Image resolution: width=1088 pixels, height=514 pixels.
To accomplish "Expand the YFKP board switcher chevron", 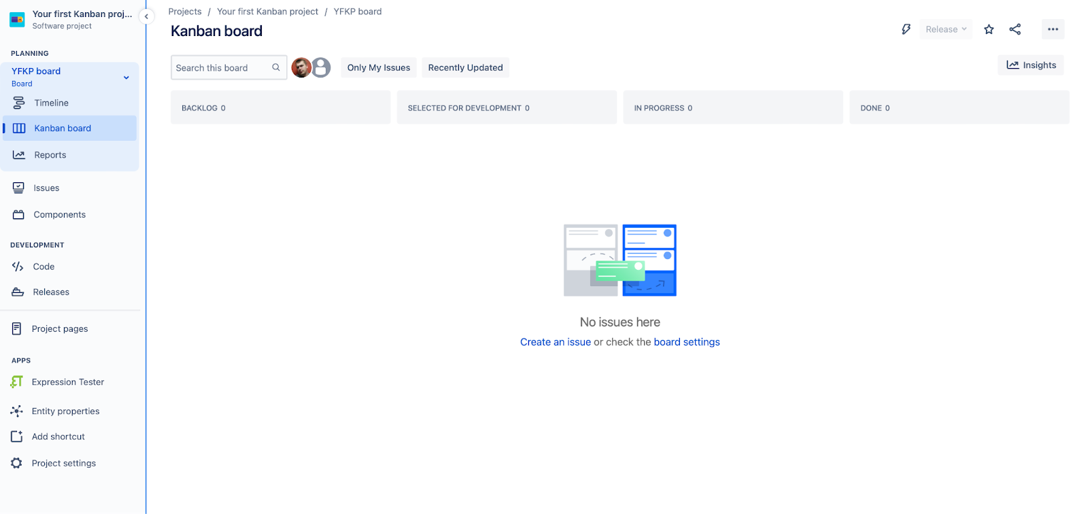I will click(126, 78).
